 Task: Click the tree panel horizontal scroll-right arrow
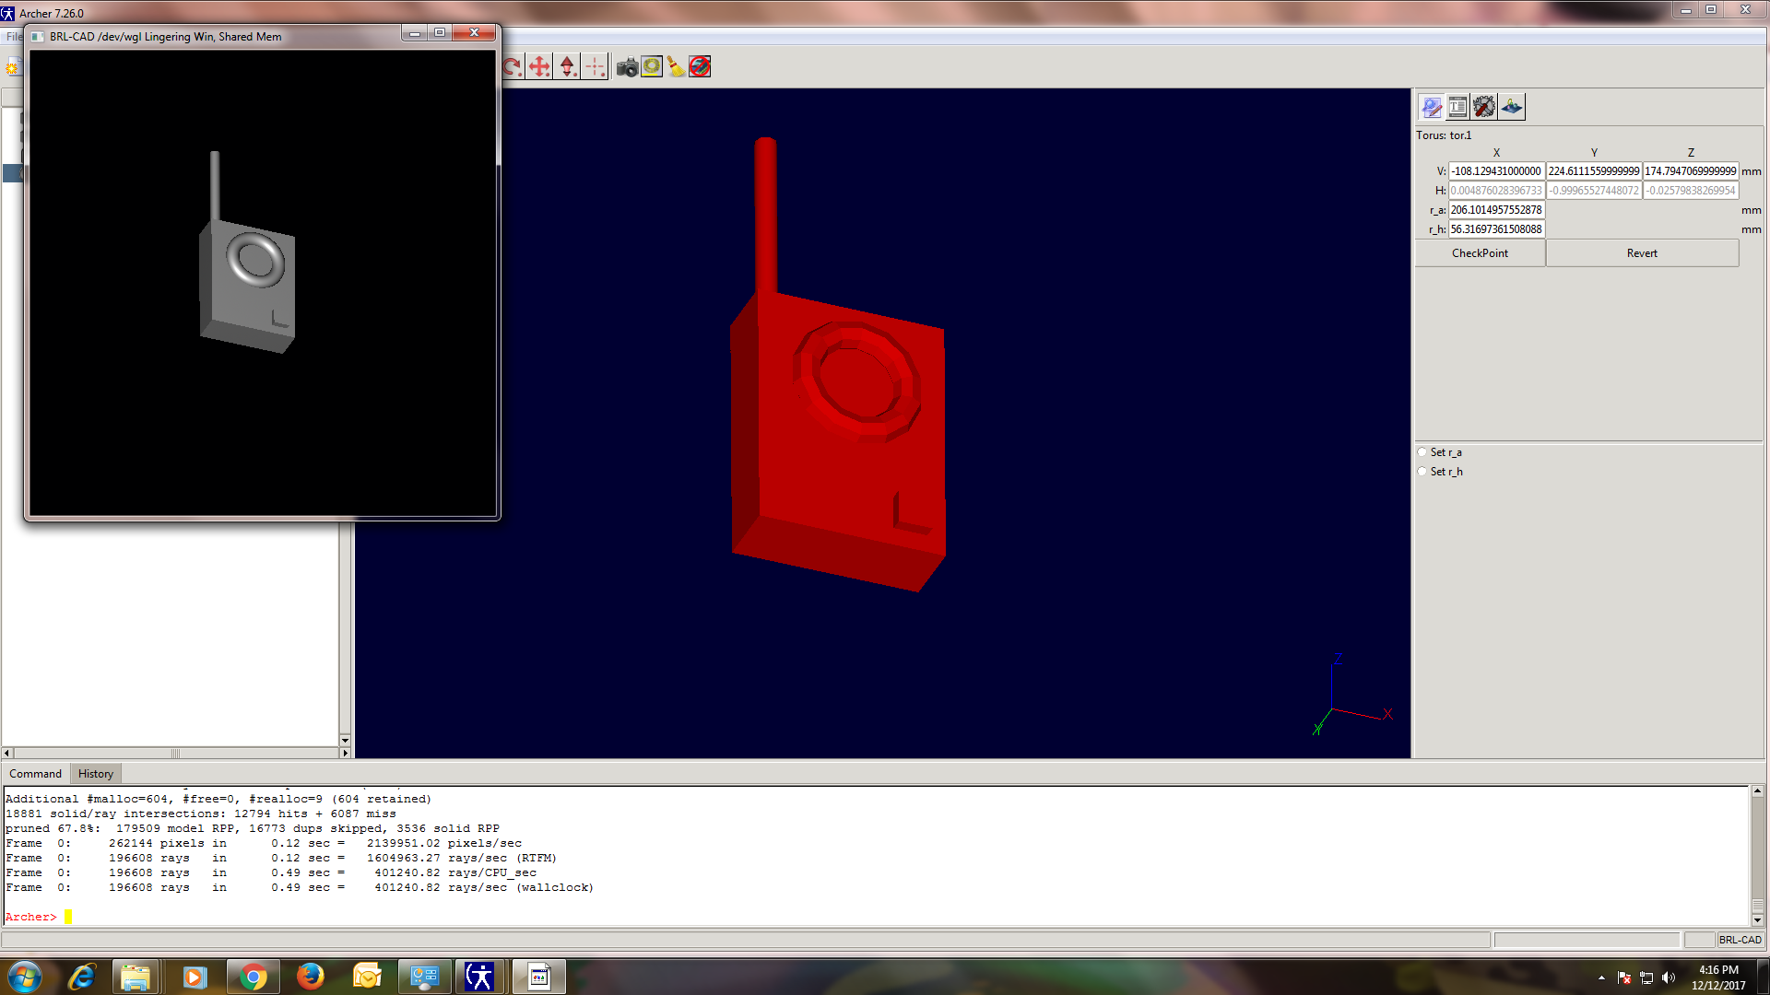coord(346,753)
